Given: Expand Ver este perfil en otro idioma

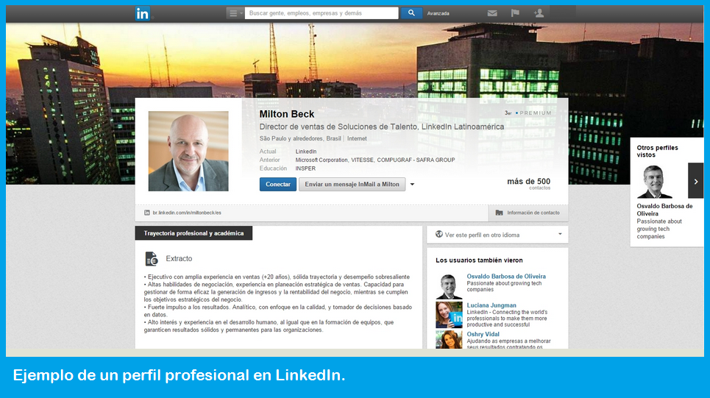Looking at the screenshot, I should 497,235.
